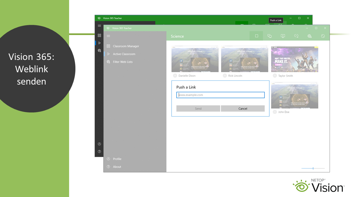Click the Rick Lincoln name label
Viewport: 351px width, 197px height.
tap(235, 76)
